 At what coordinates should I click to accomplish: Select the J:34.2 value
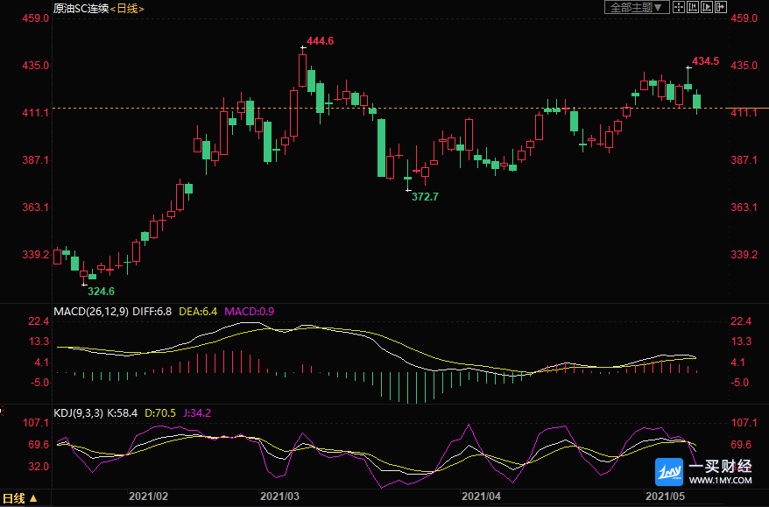197,412
